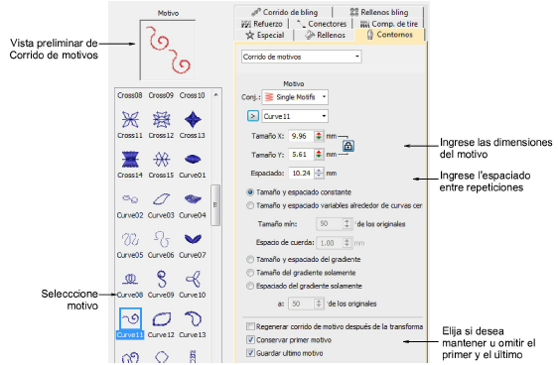Image resolution: width=558 pixels, height=365 pixels.
Task: Enable Regenerar corrido de motivo checkbox
Action: click(251, 326)
